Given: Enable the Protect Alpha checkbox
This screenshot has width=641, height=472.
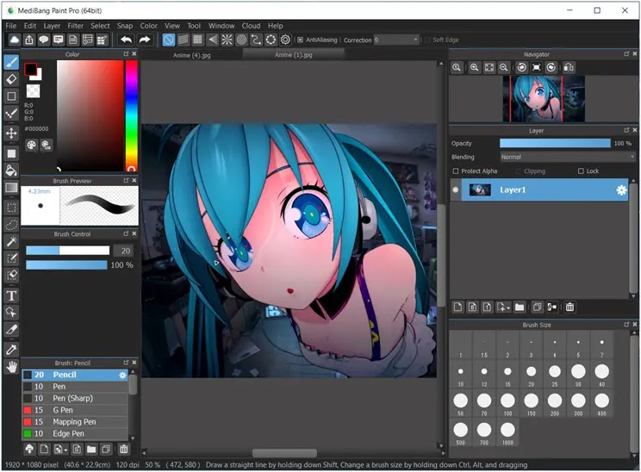Looking at the screenshot, I should [456, 171].
